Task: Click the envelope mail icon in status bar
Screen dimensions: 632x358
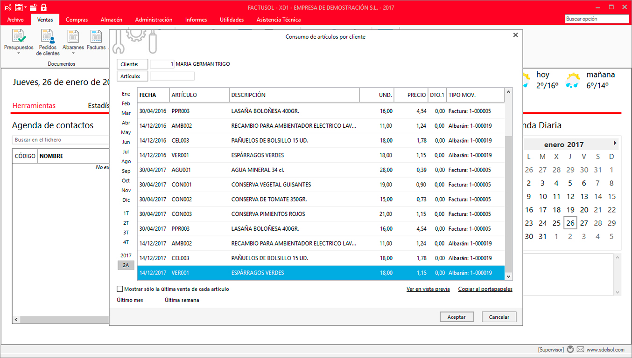Action: pos(580,349)
